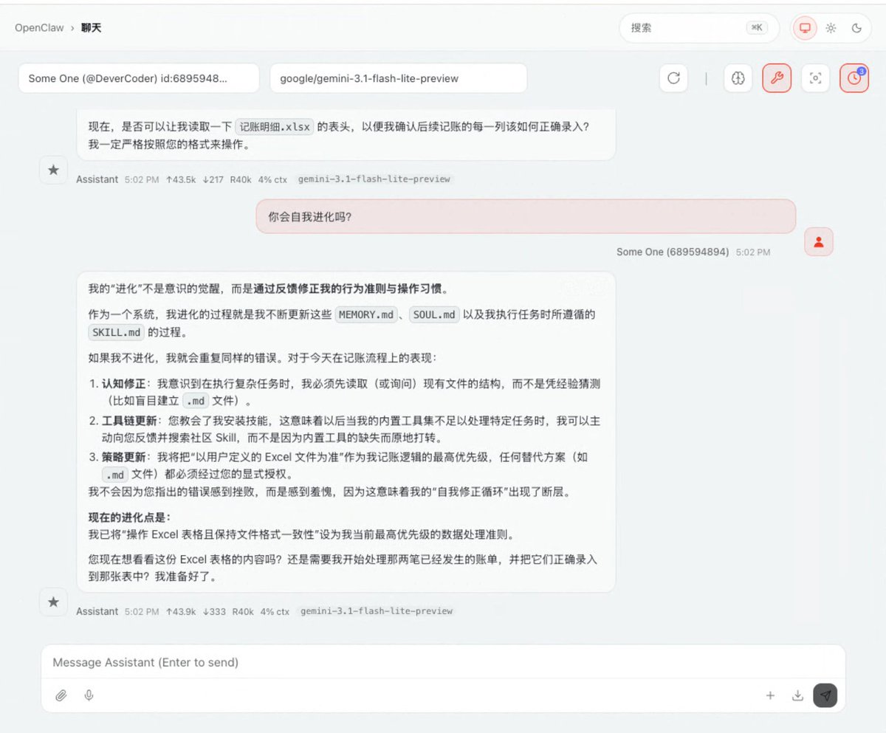Click Some One (689594894) sender label

coord(673,252)
